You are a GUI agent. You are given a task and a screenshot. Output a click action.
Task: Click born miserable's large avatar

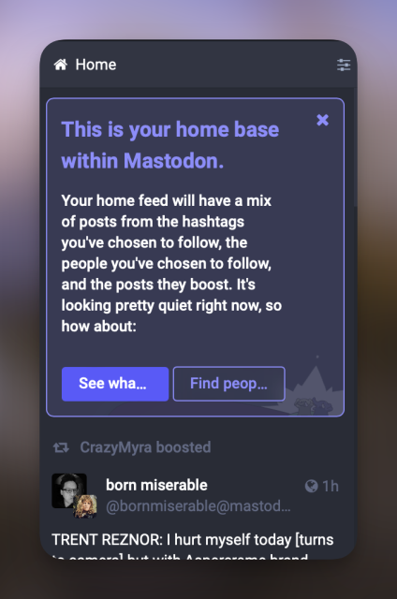(68, 490)
